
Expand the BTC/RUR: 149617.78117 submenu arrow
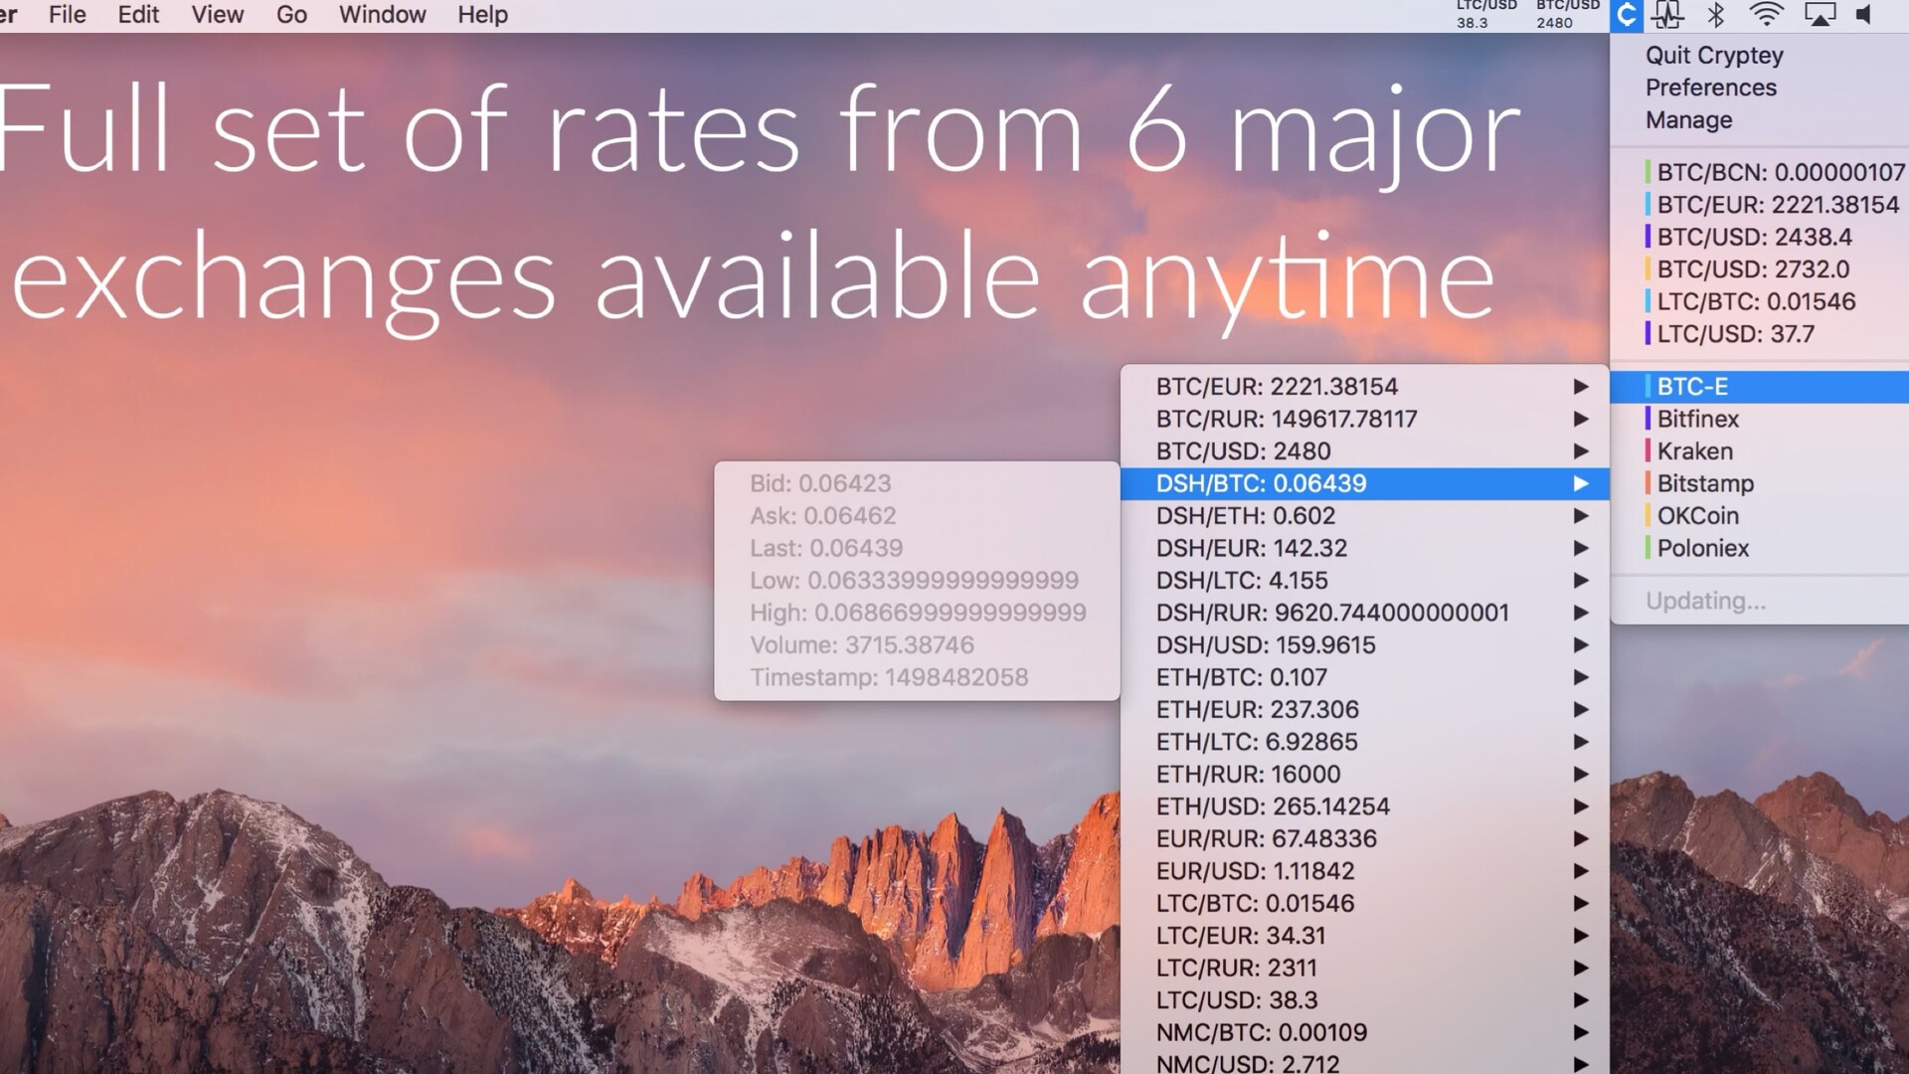click(1580, 419)
